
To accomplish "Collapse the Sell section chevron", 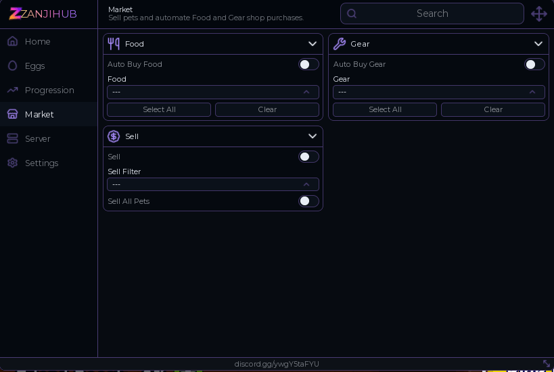I will click(x=313, y=136).
